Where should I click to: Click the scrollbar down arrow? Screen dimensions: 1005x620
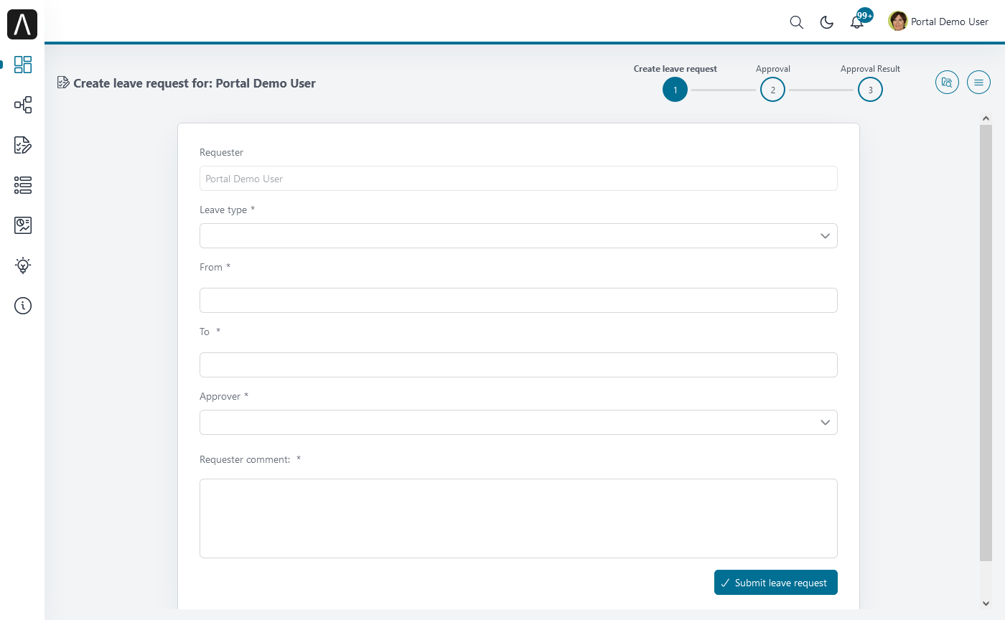coord(986,603)
